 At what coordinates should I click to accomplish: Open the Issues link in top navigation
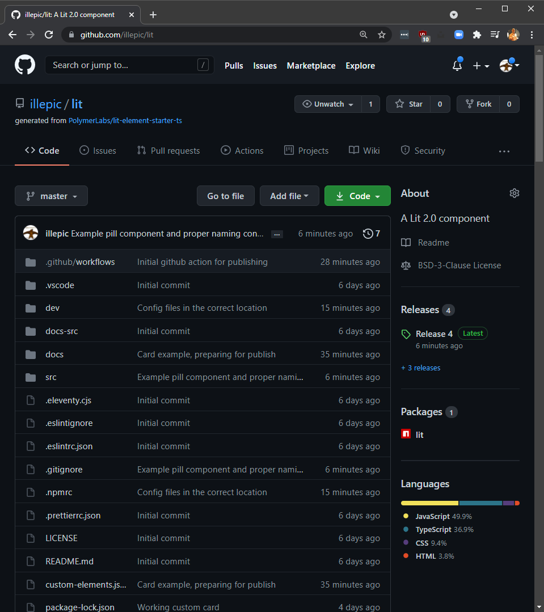point(265,66)
